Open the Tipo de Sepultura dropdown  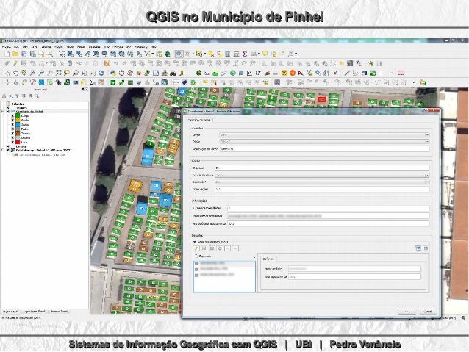click(322, 175)
